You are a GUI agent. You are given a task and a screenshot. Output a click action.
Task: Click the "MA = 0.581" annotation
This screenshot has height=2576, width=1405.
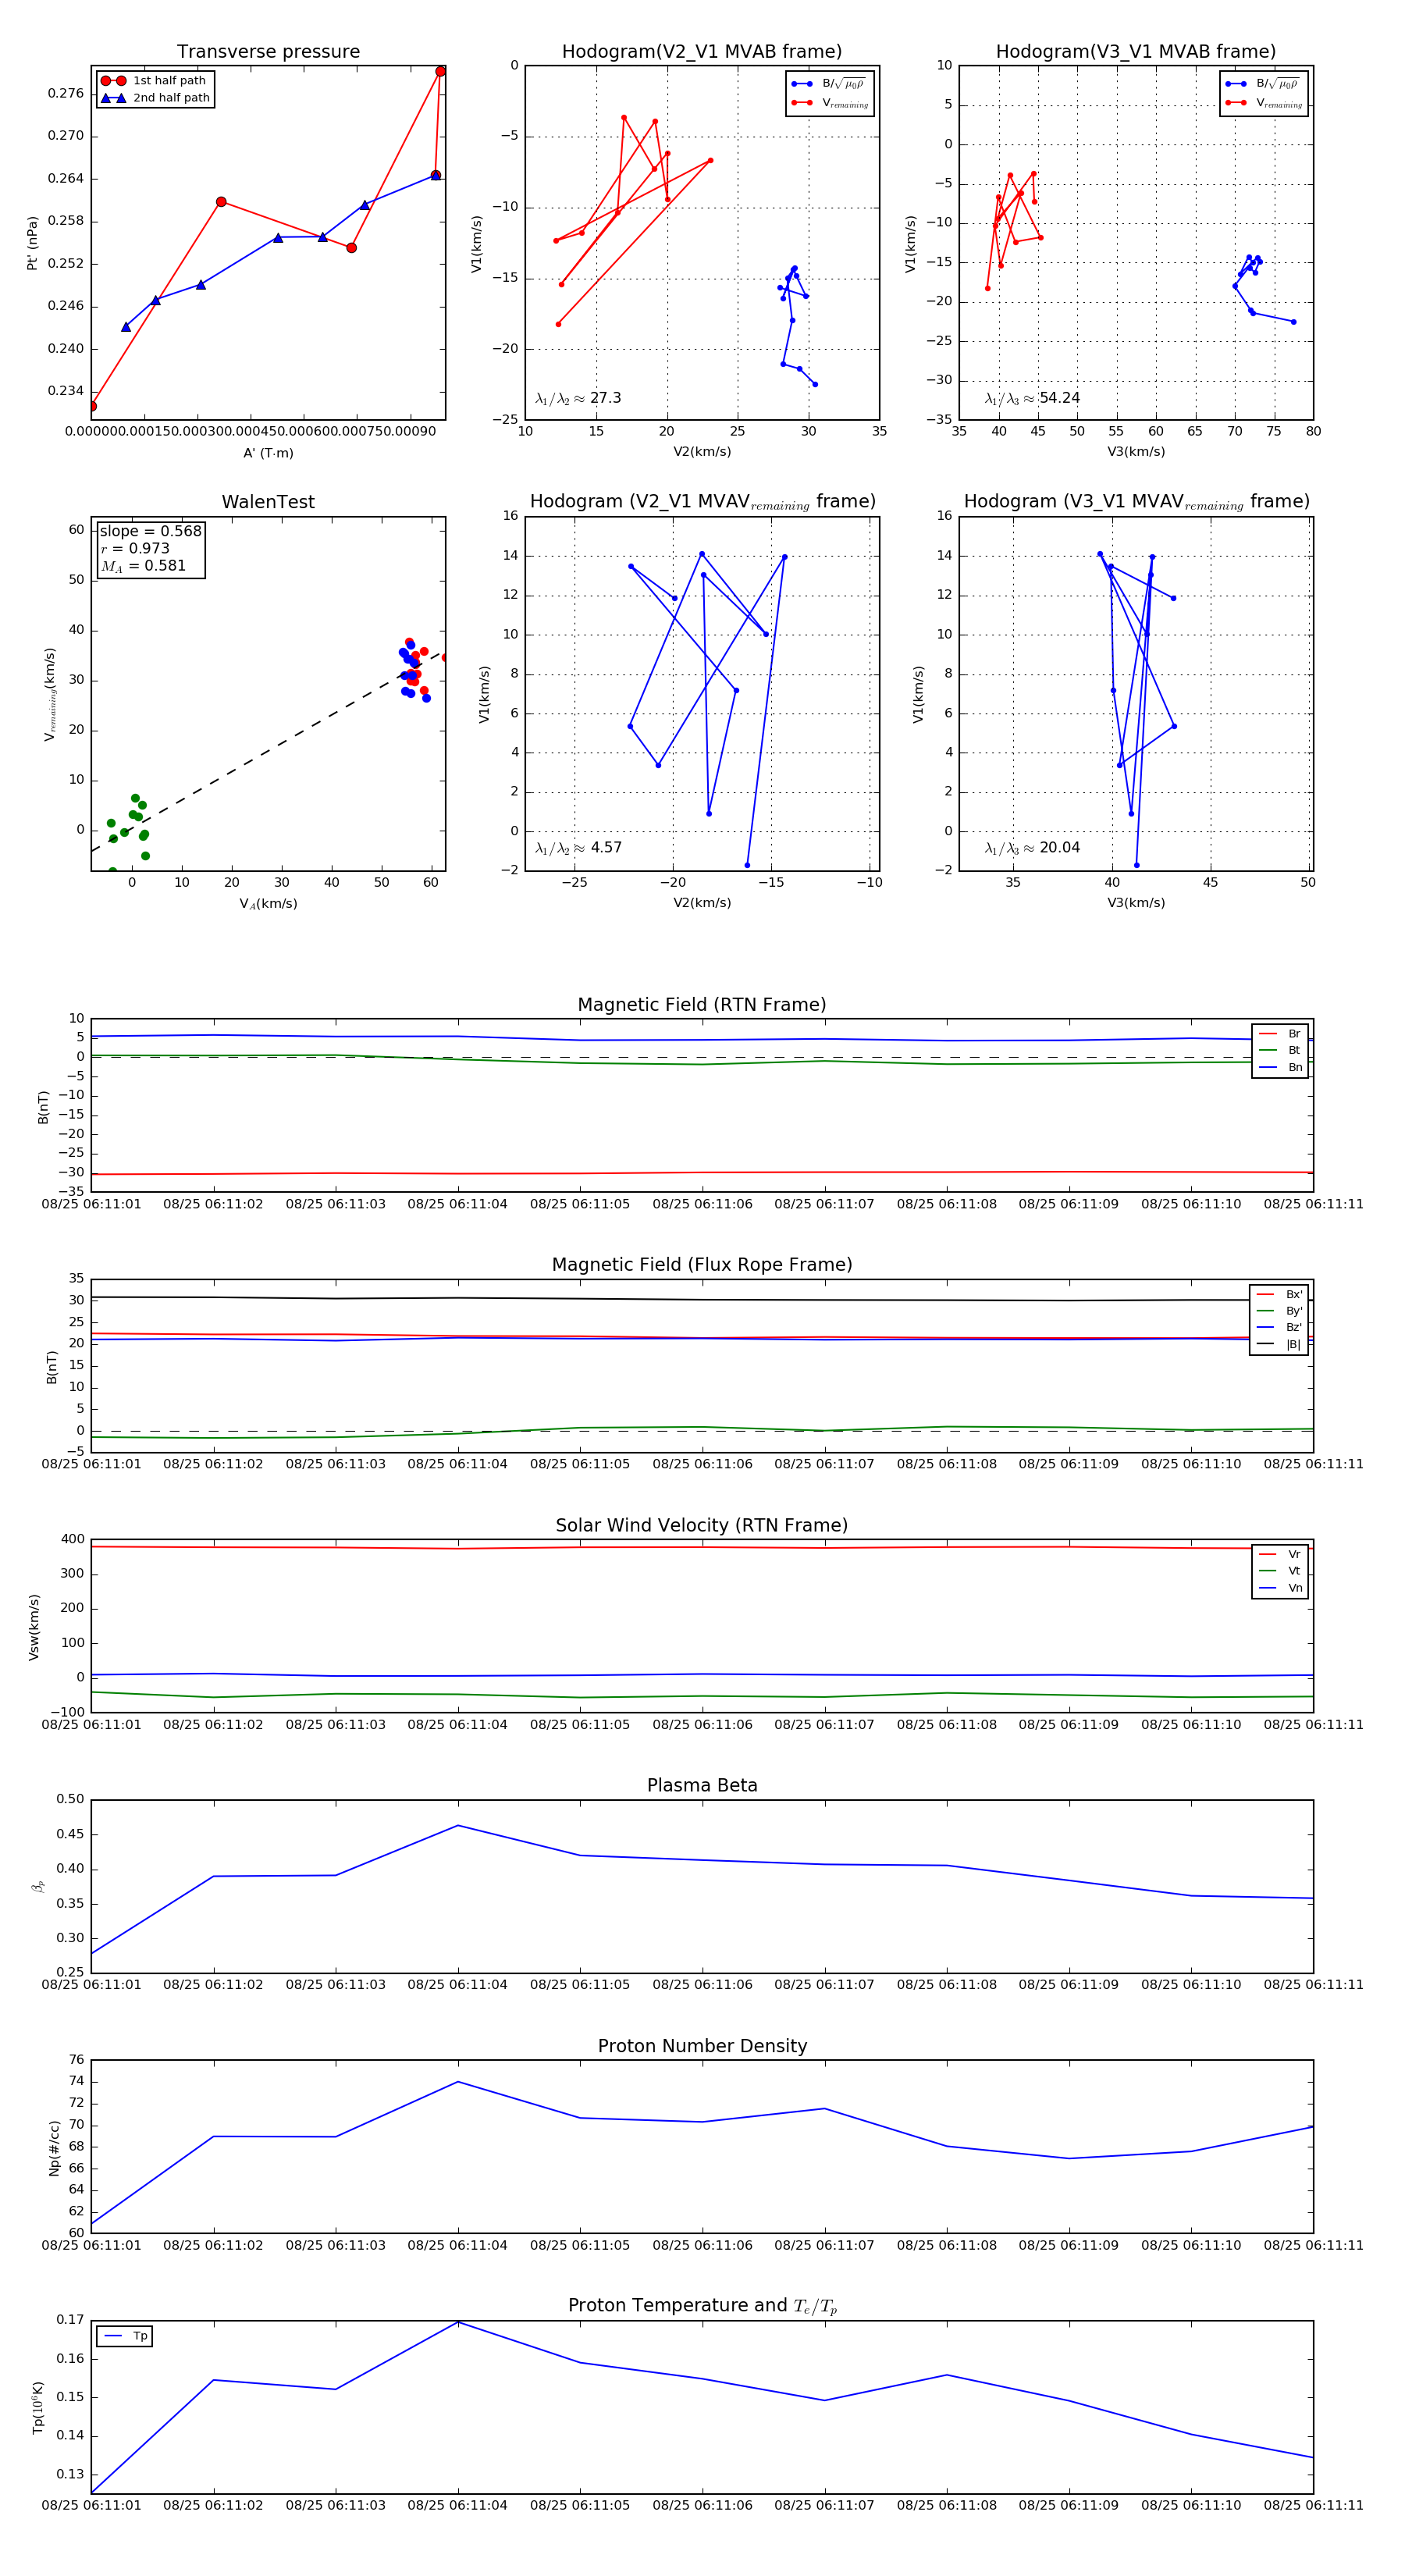[143, 566]
